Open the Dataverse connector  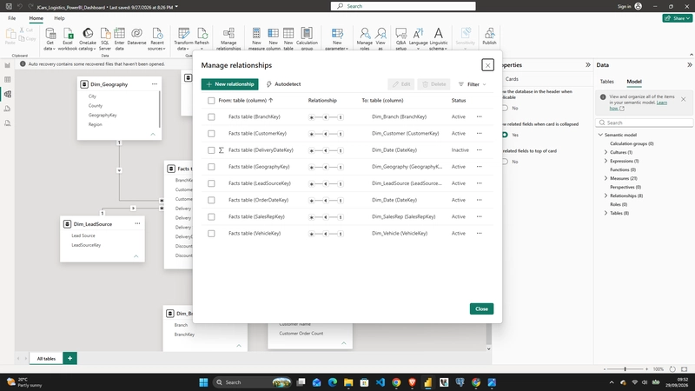click(x=136, y=36)
